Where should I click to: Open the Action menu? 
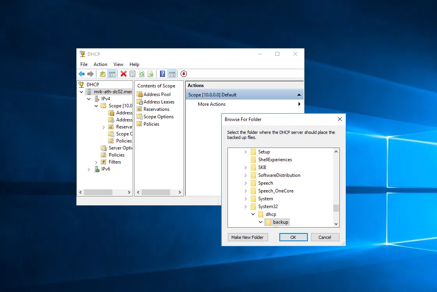100,64
